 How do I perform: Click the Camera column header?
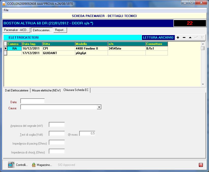14,44
